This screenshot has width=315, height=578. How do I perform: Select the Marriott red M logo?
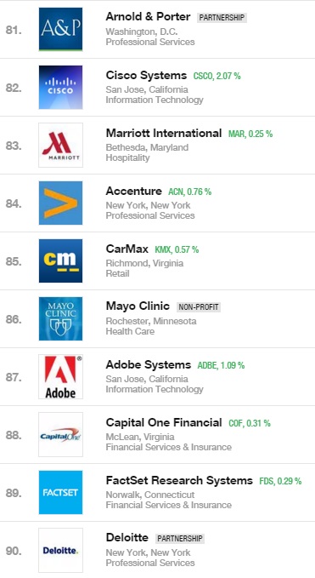point(60,146)
